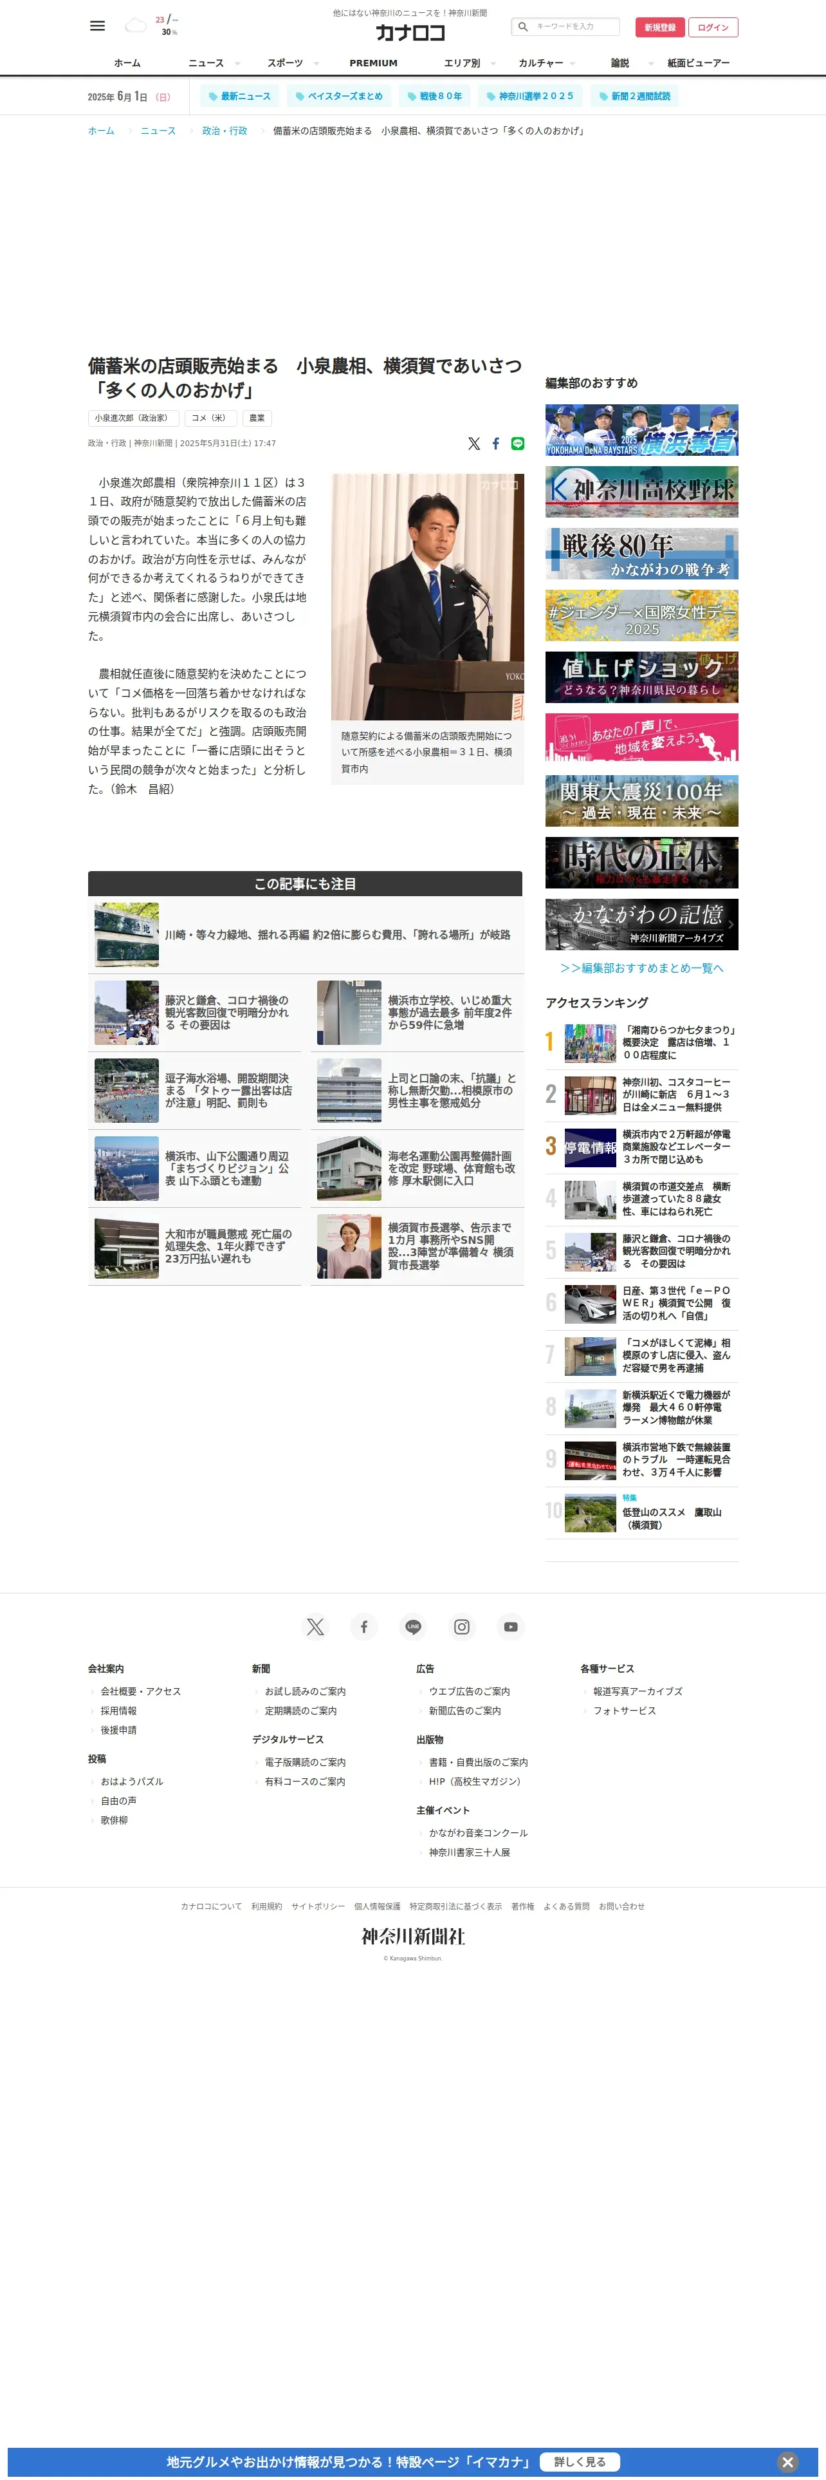The height and width of the screenshot is (2480, 826).
Task: Open the PREMIUM nav item
Action: (x=373, y=64)
